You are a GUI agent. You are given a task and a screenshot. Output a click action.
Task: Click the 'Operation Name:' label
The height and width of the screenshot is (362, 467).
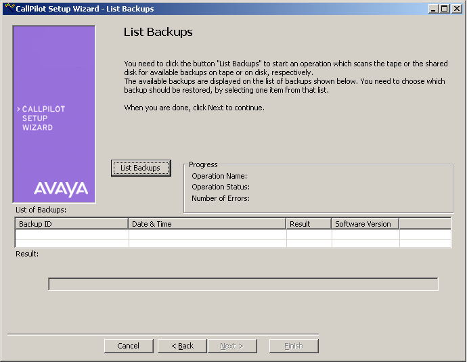[x=219, y=176]
